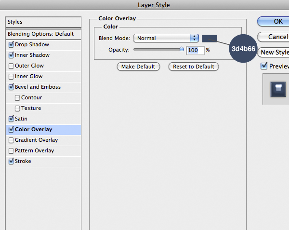This screenshot has width=289, height=230.
Task: Open the overlay color swatch picker
Action: click(210, 38)
